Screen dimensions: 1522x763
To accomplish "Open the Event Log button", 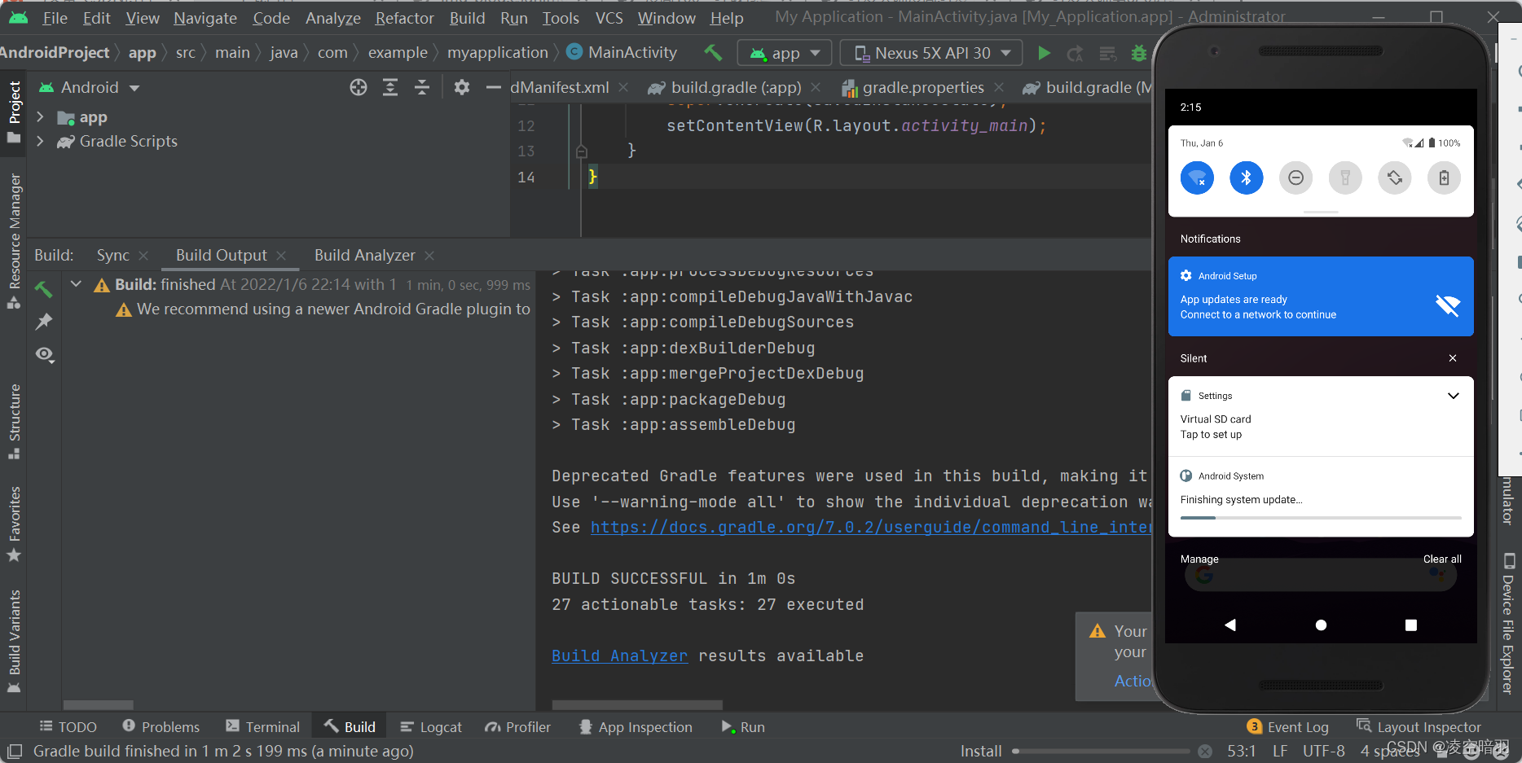I will 1287,726.
